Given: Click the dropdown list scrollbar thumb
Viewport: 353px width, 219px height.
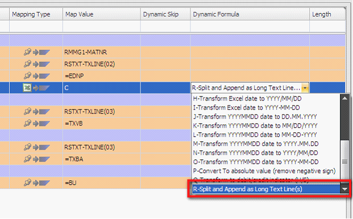Looking at the screenshot, I should tap(344, 161).
